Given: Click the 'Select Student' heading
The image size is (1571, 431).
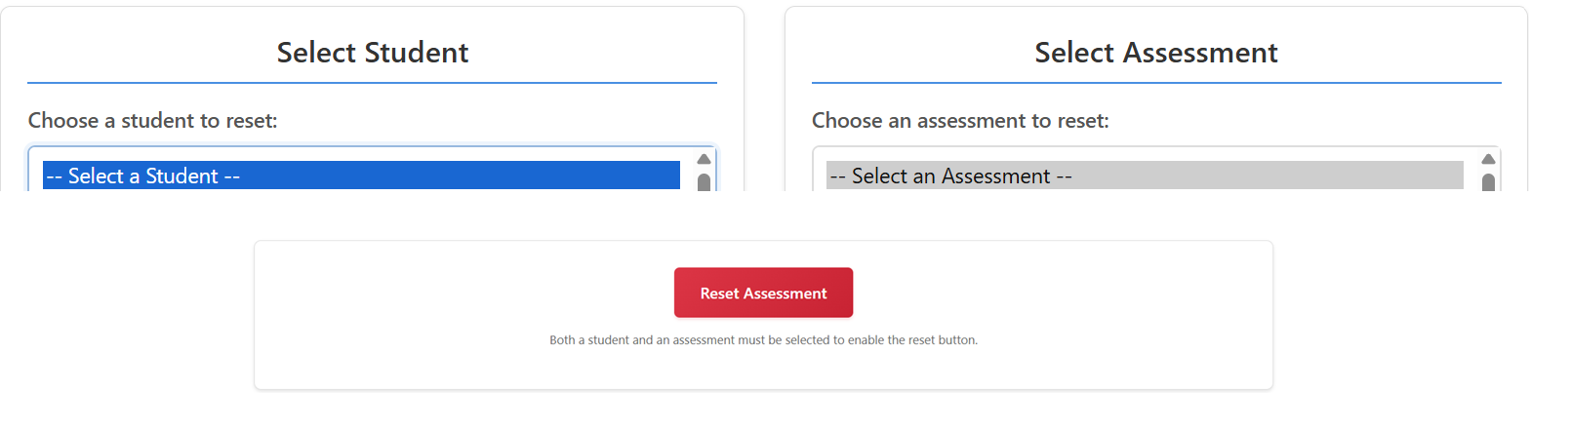Looking at the screenshot, I should 372,53.
